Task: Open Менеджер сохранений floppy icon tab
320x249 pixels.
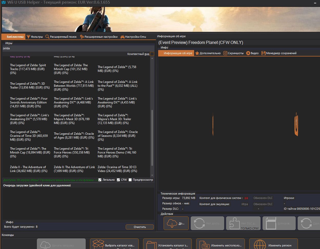Action: pos(279,53)
